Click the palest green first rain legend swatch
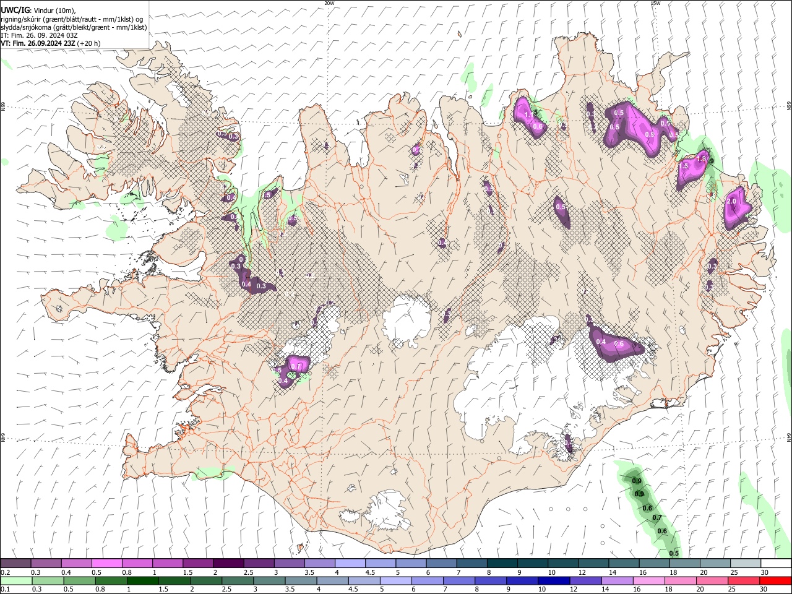Viewport: 792px width, 594px height. click(x=15, y=581)
